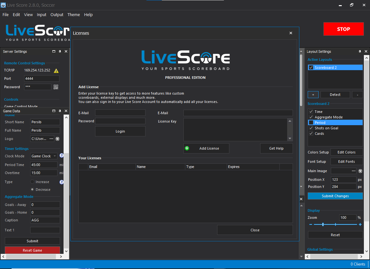Click the red STOP button

tap(343, 29)
